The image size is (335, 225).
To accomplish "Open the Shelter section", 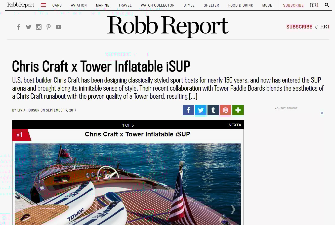I will (x=211, y=5).
